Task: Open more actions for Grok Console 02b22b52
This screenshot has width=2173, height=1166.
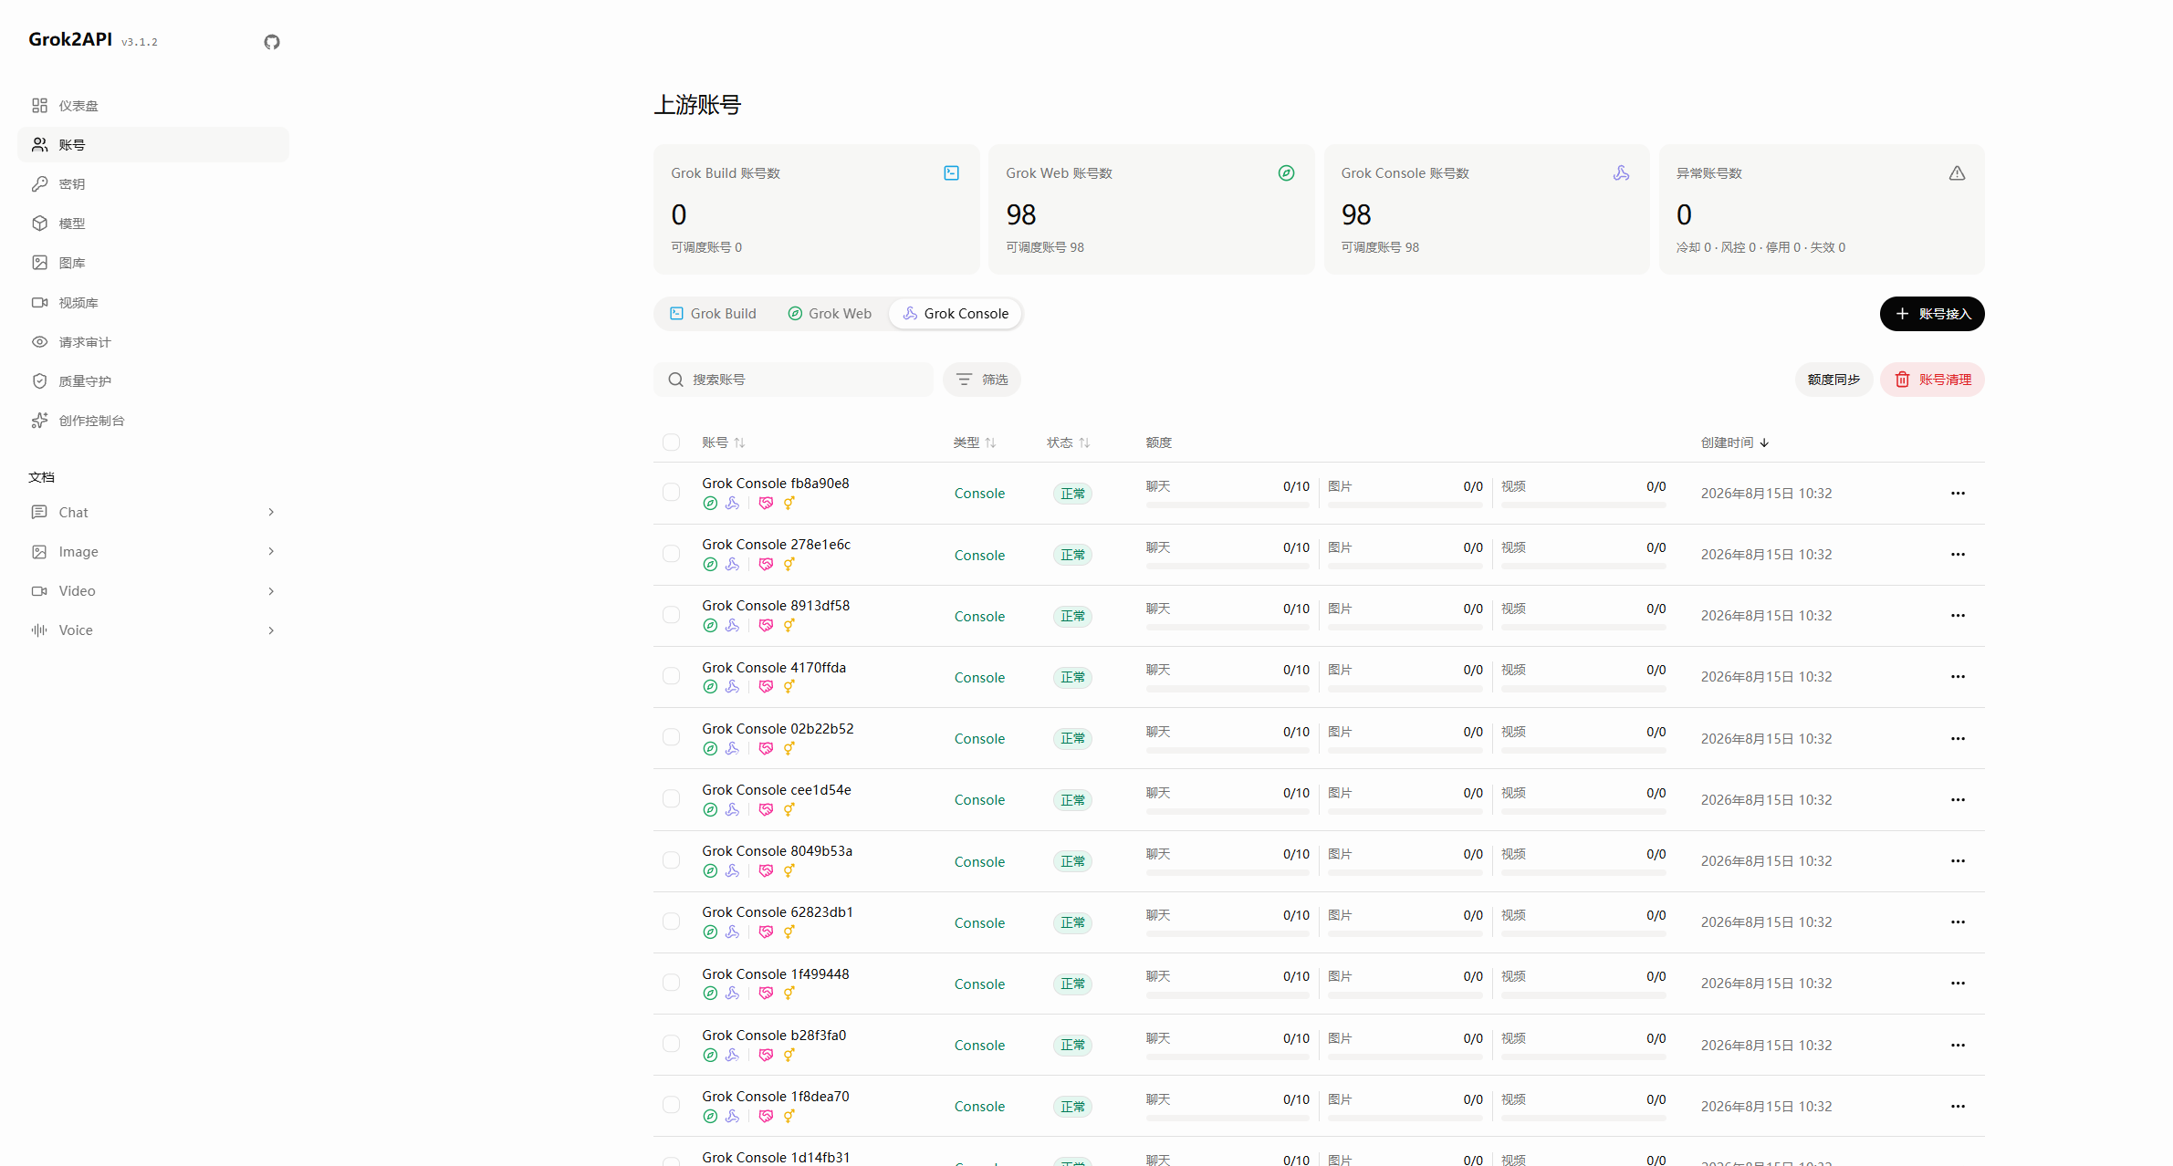Action: click(1958, 739)
